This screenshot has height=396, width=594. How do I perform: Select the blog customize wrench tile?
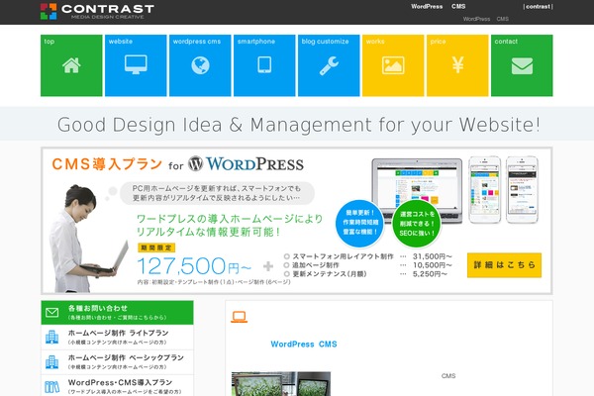[329, 65]
